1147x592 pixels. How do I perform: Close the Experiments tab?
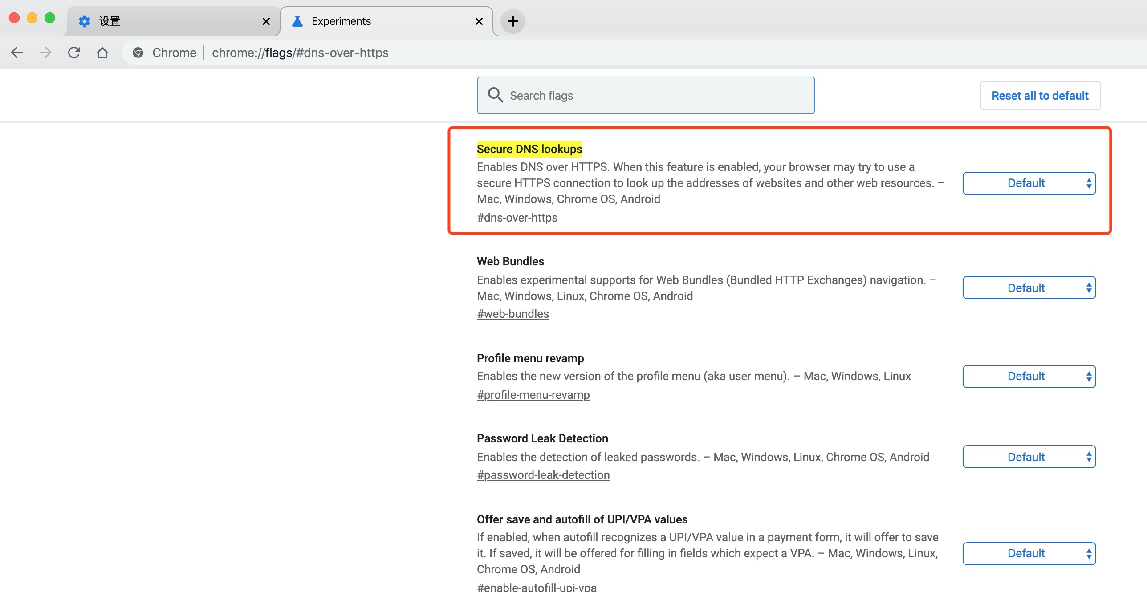pos(479,21)
